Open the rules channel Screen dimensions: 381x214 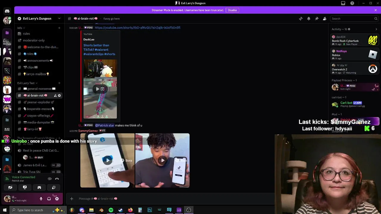[39, 34]
